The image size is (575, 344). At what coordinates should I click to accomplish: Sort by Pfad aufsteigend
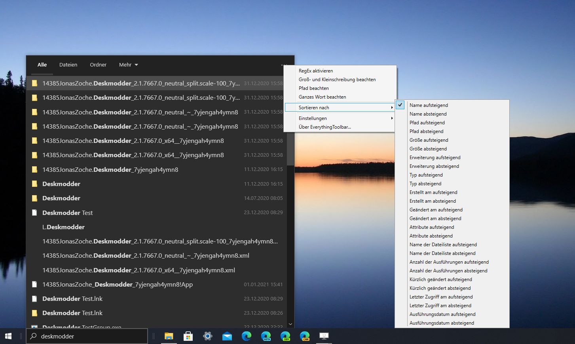452,123
